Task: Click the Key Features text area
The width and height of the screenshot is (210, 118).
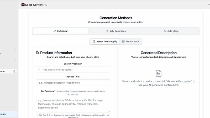Action: pyautogui.click(x=73, y=105)
